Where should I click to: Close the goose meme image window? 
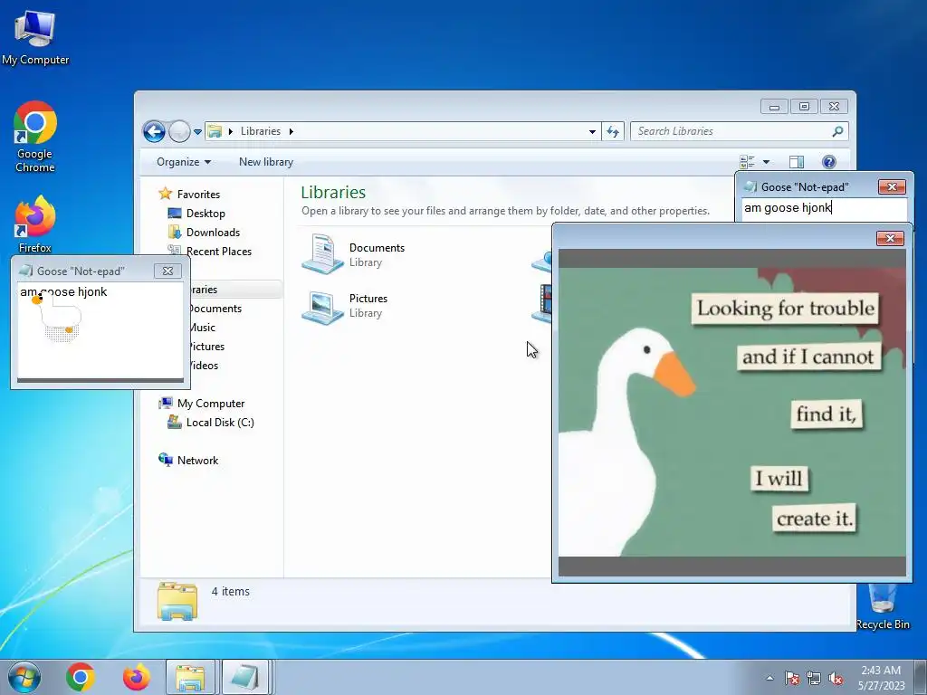pyautogui.click(x=890, y=238)
